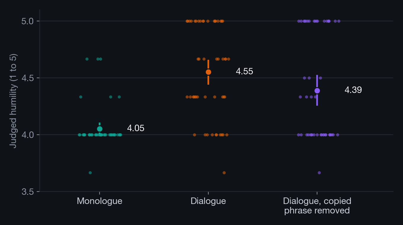Select the large orange mean marker beside 4.55
This screenshot has width=403, height=225.
coord(208,72)
